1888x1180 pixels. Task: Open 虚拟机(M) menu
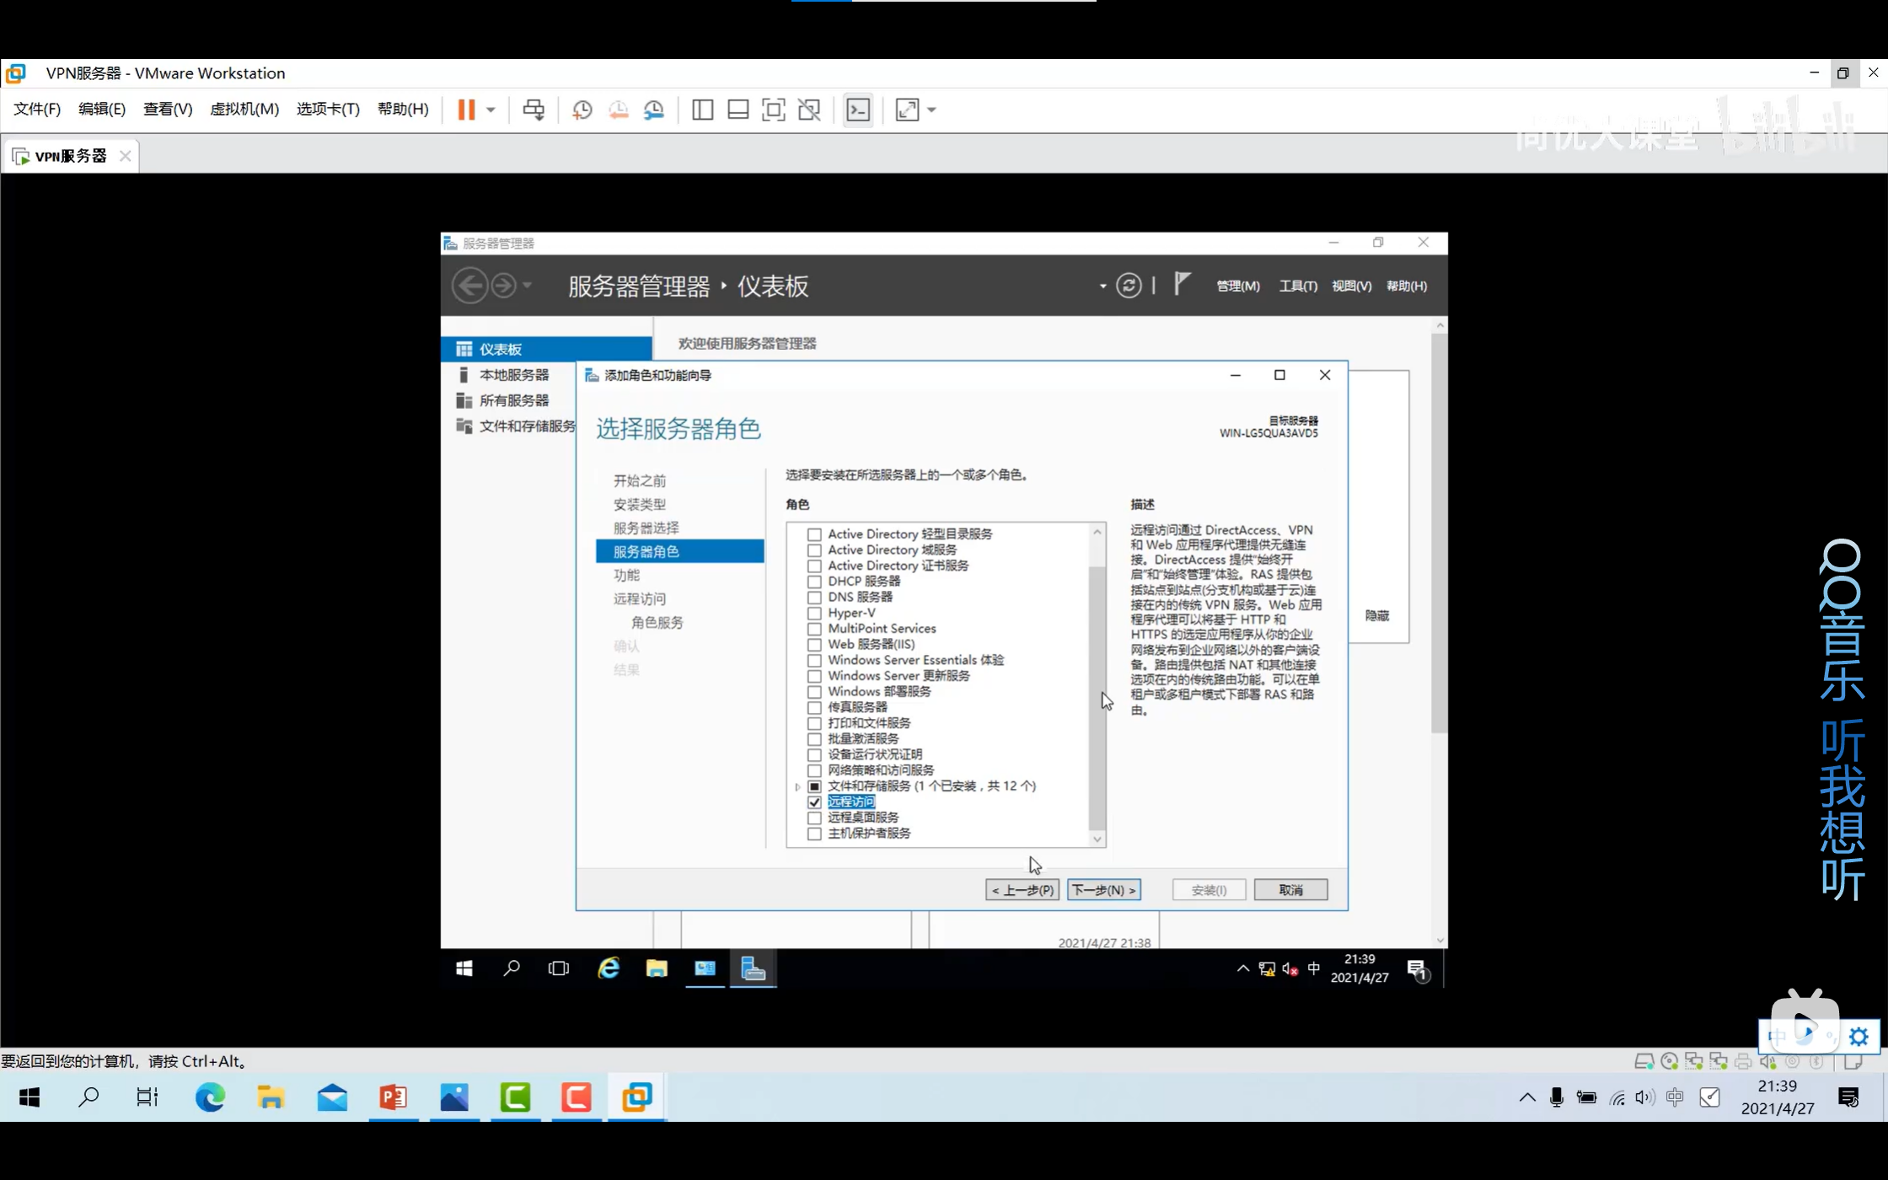tap(244, 109)
